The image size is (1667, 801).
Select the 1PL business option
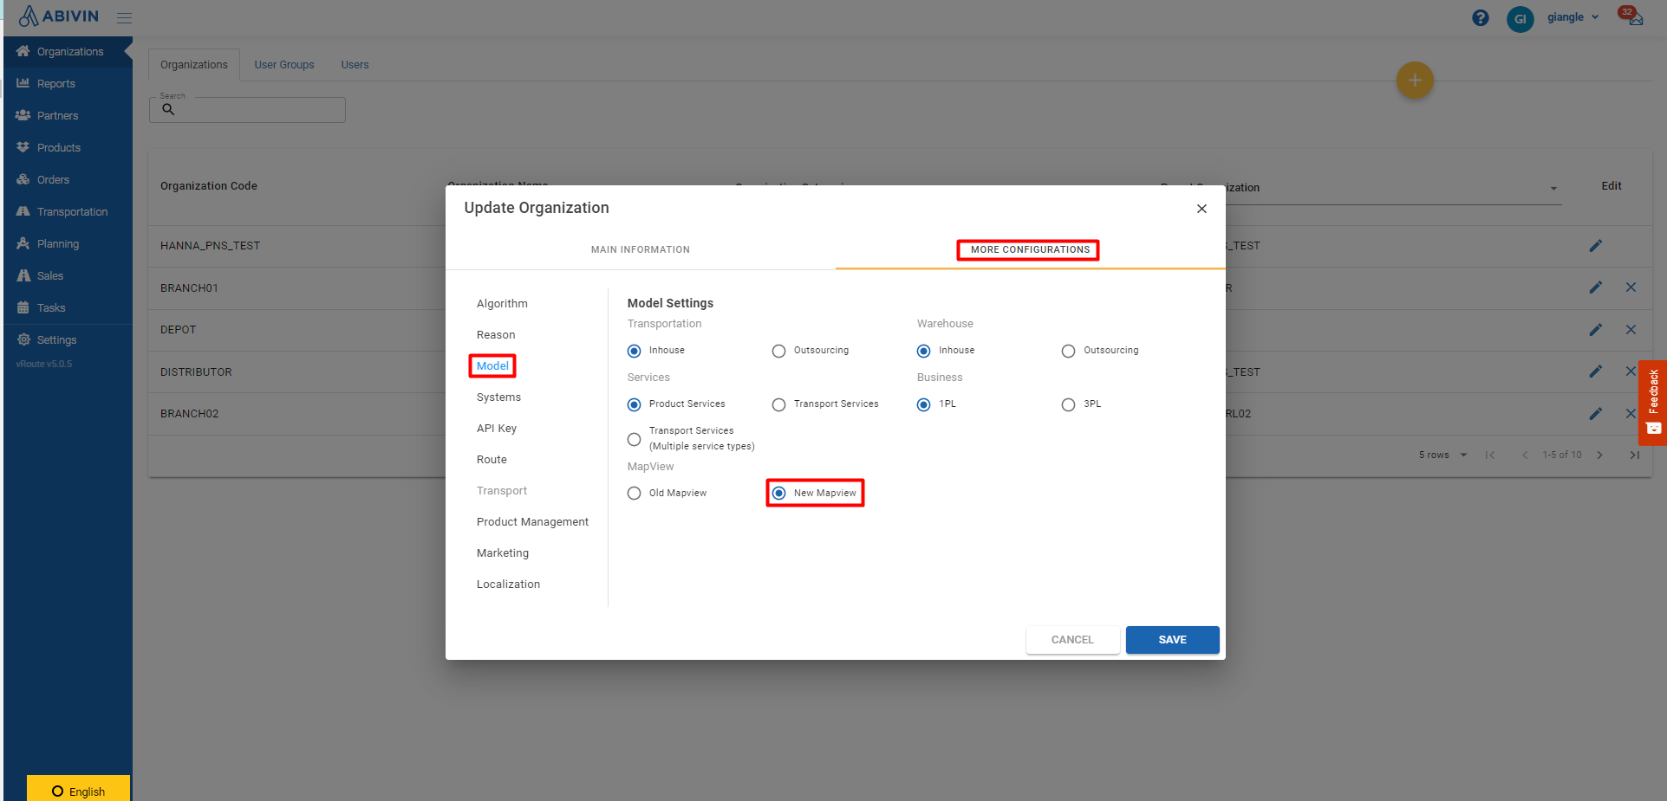pyautogui.click(x=924, y=404)
